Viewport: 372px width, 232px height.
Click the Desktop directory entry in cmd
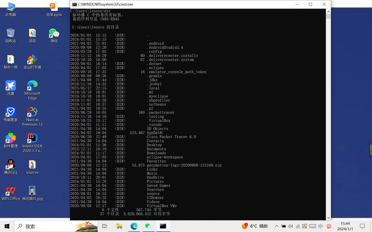(154, 145)
